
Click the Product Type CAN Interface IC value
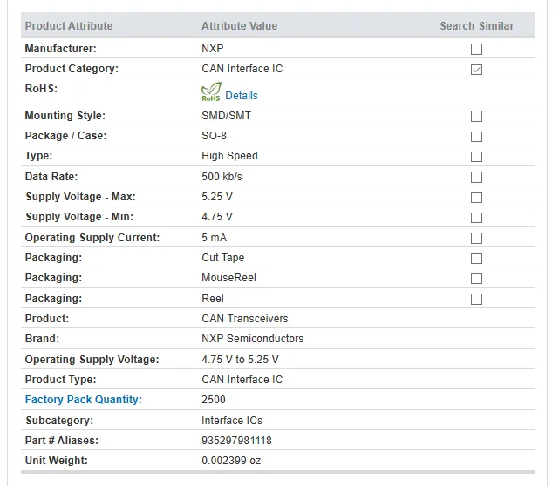(x=242, y=380)
